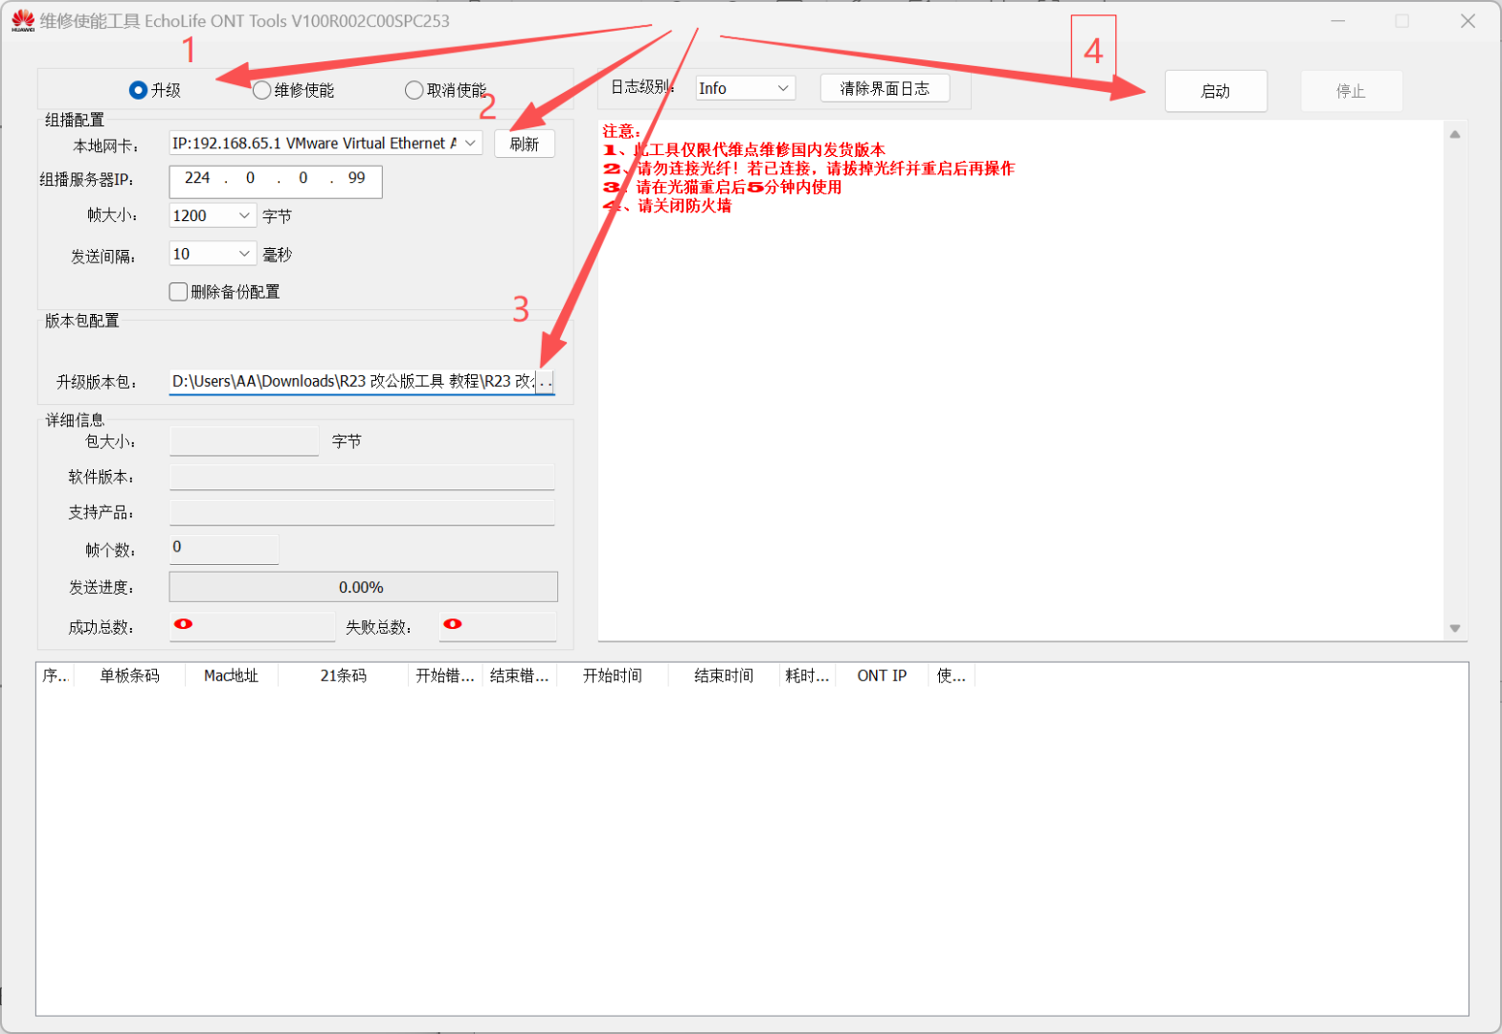Open the 日志级别 Info dropdown
This screenshot has width=1502, height=1034.
click(x=746, y=88)
